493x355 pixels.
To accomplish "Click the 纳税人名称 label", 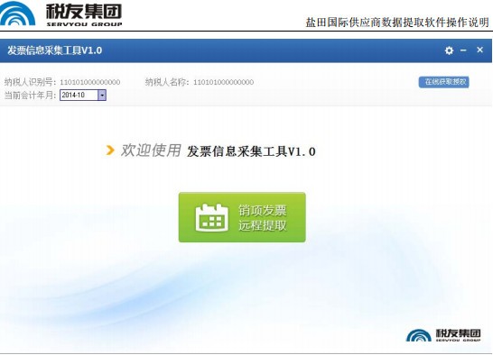I will tap(168, 82).
